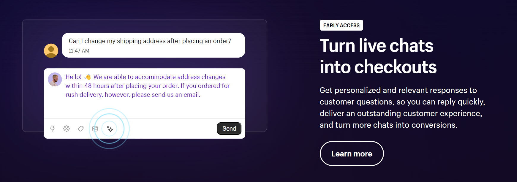
Task: Trigger the AI sparkle suggested reply icon
Action: (x=110, y=129)
